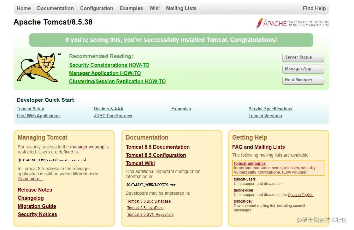Open Tomcat Versions link
354x230 pixels.
tap(265, 116)
